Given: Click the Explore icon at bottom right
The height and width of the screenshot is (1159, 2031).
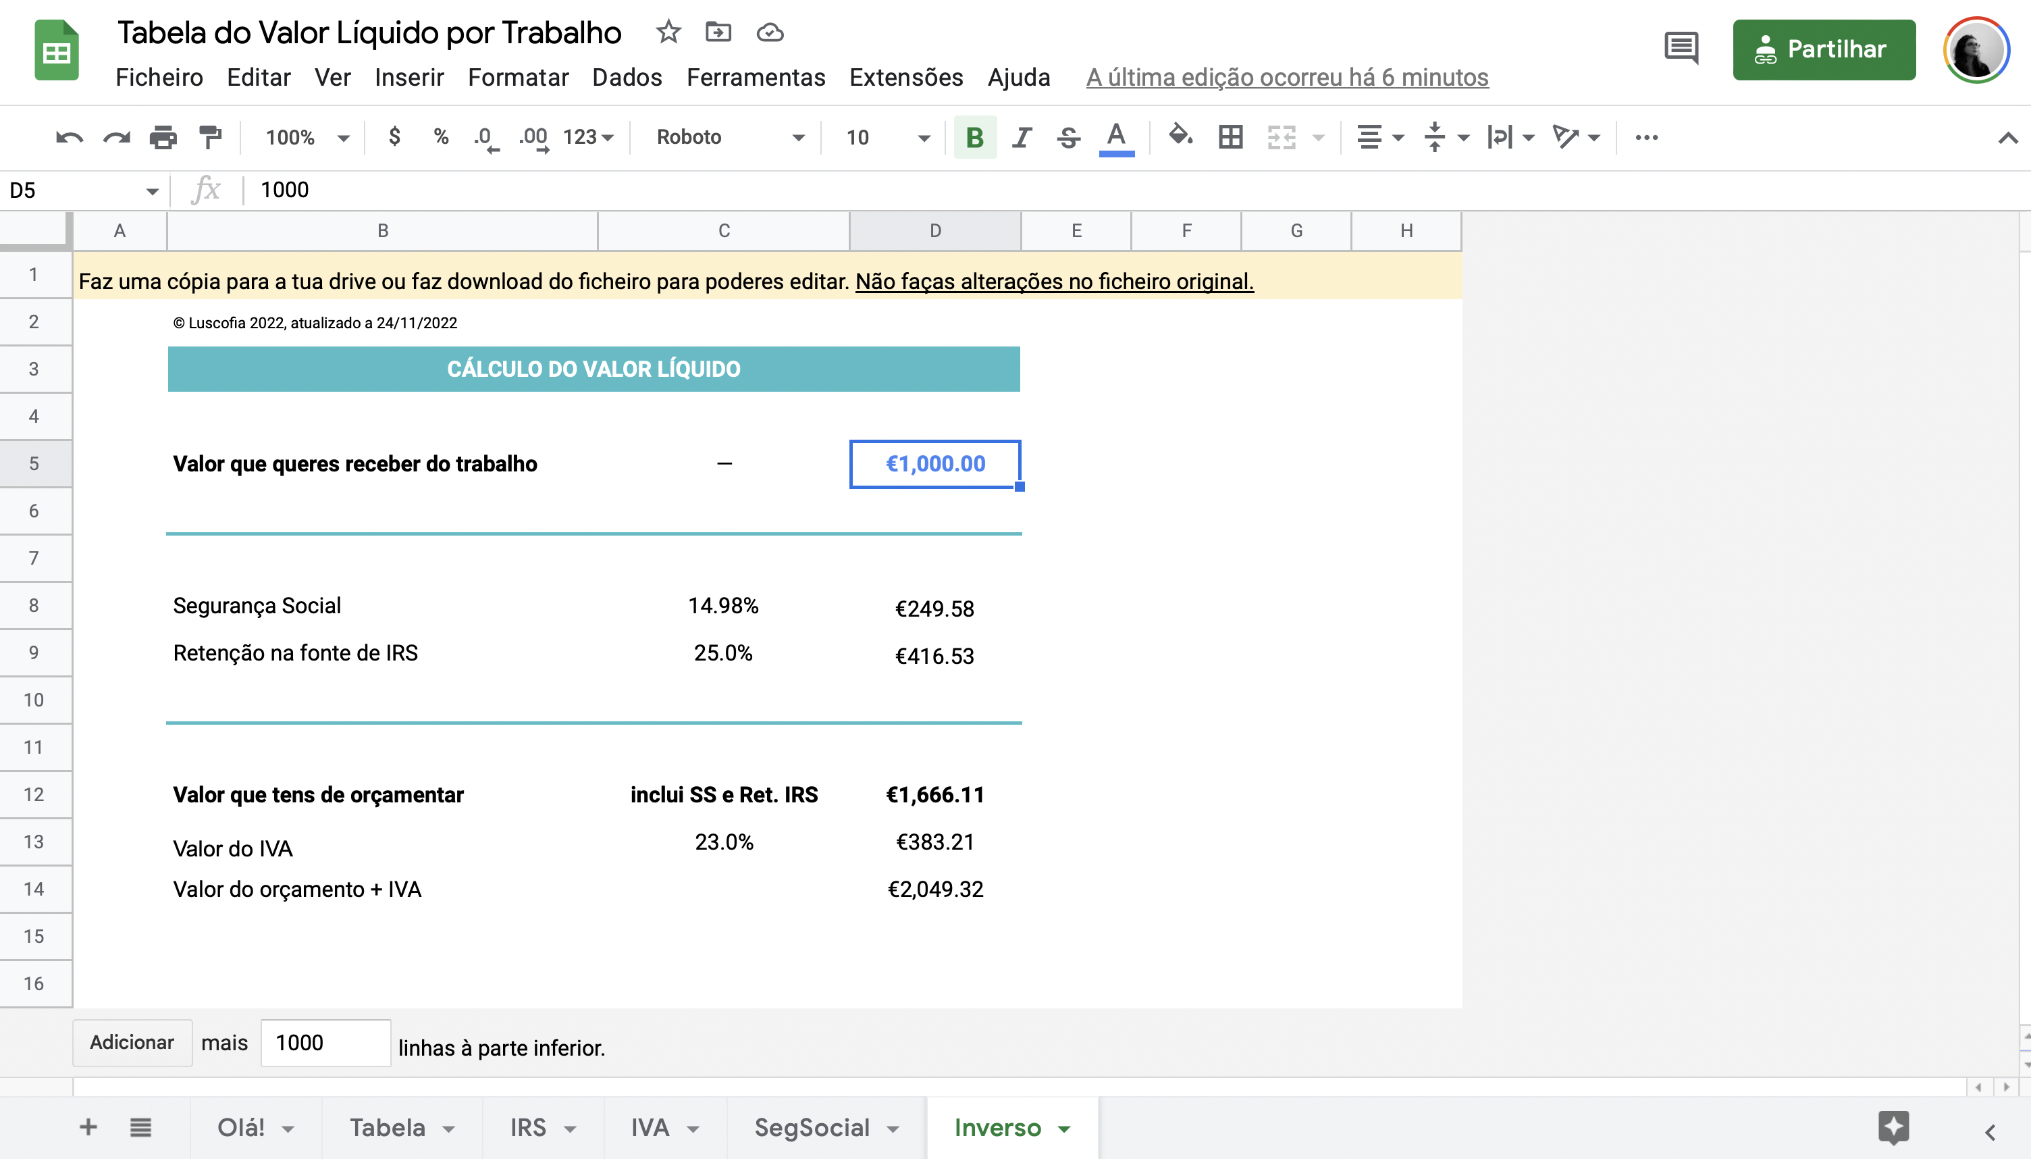Looking at the screenshot, I should pyautogui.click(x=1893, y=1127).
